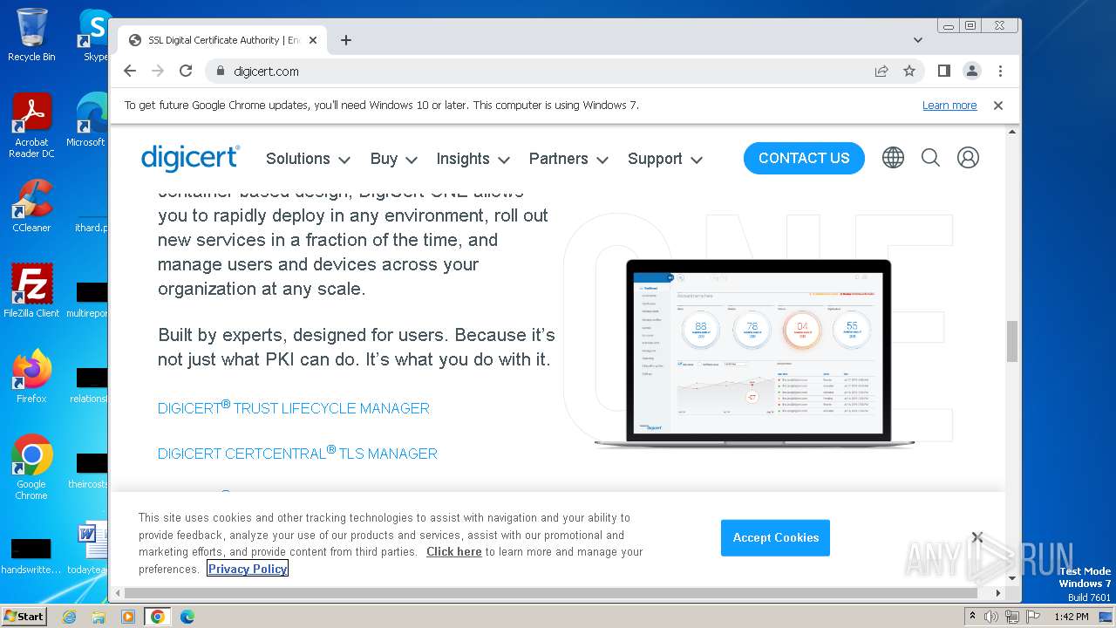The width and height of the screenshot is (1116, 628).
Task: Open the Click here cookie preferences link
Action: [x=453, y=552]
